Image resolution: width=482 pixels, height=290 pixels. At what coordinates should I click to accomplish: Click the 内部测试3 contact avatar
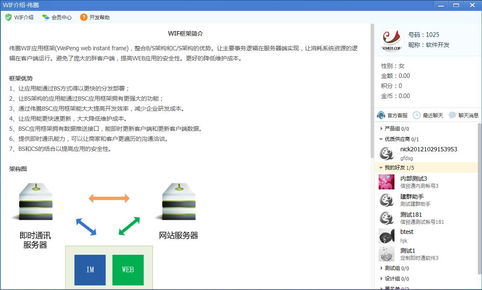(386, 181)
